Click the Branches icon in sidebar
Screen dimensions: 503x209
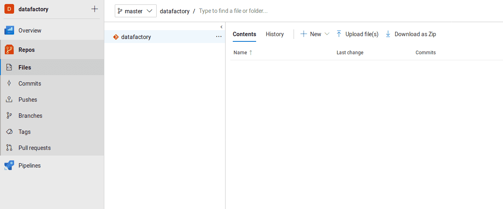9,116
